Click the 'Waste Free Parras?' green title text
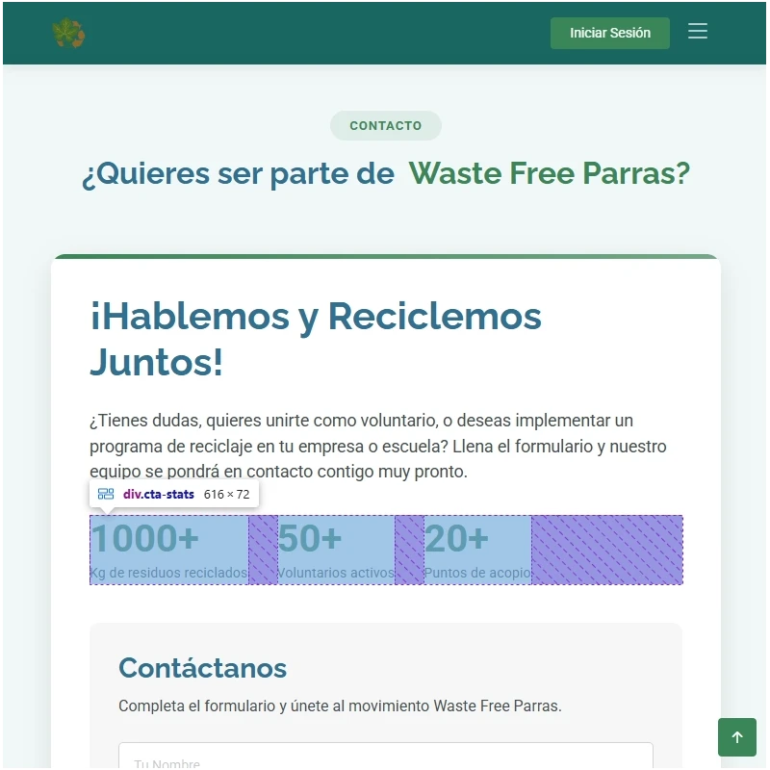Image resolution: width=770 pixels, height=770 pixels. tap(549, 173)
